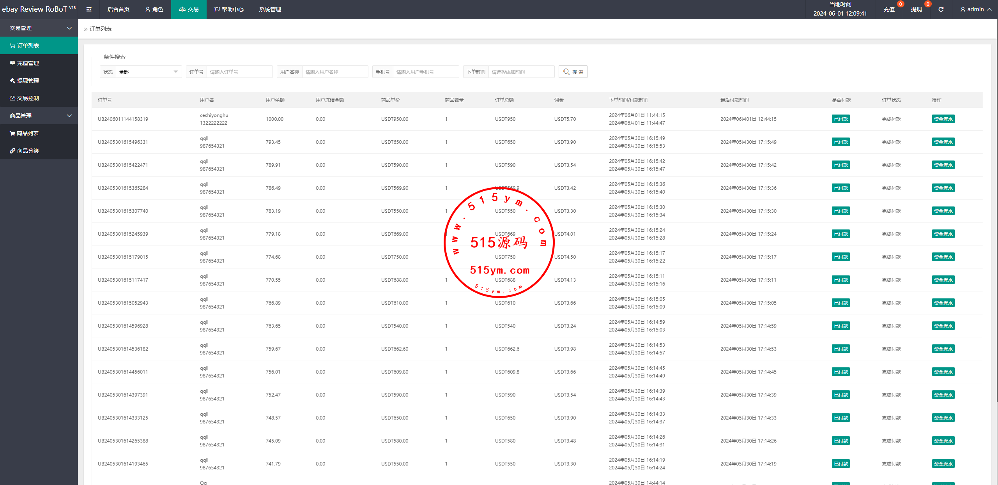
Task: Open 商品列表 in the sidebar
Action: pyautogui.click(x=27, y=133)
